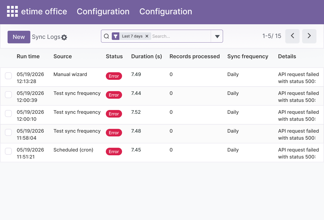324x220 pixels.
Task: Remove the Last 7 days filter
Action: [147, 36]
